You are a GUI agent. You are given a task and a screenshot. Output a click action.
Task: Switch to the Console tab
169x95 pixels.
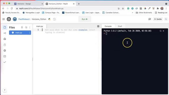(108, 26)
